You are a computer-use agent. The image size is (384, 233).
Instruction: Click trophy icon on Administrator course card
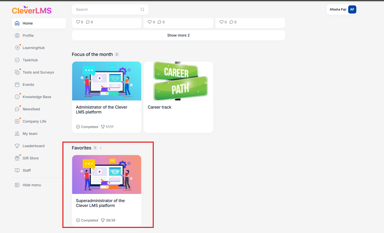pyautogui.click(x=103, y=127)
